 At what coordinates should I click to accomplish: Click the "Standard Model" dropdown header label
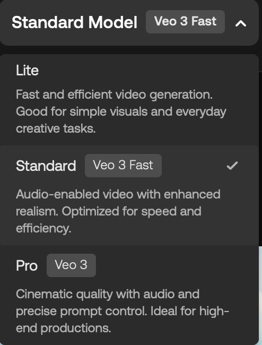74,22
